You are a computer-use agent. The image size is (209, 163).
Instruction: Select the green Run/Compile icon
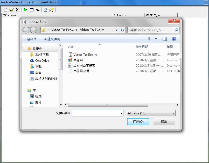tap(25, 10)
